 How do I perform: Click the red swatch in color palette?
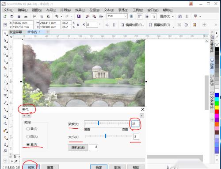(x=217, y=111)
